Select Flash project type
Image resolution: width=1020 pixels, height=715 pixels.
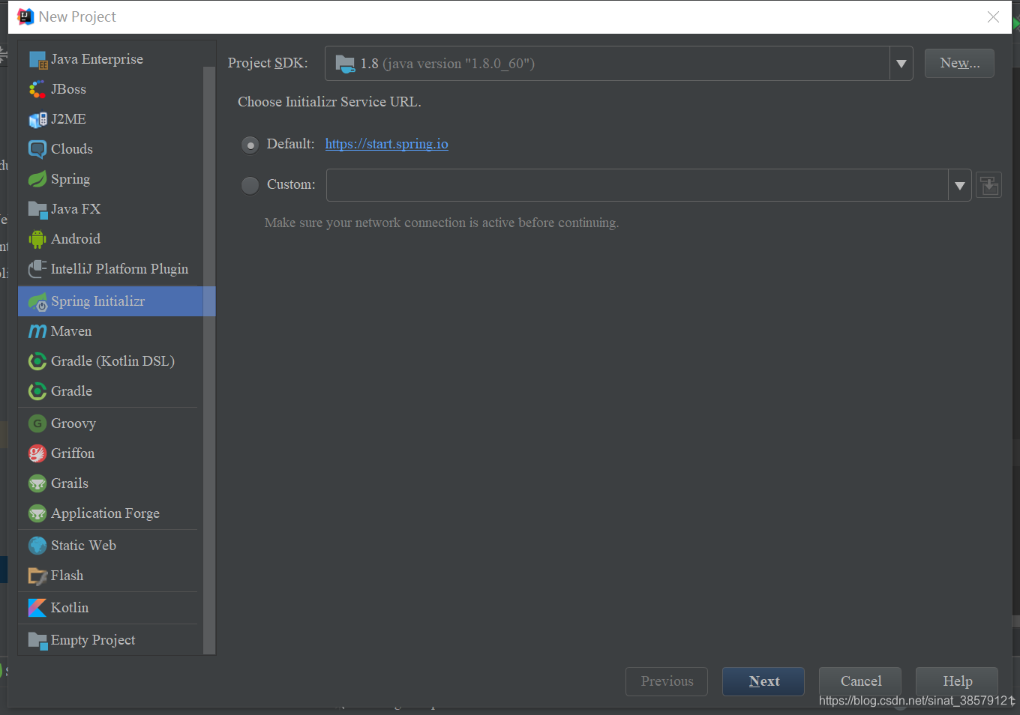tap(109, 576)
